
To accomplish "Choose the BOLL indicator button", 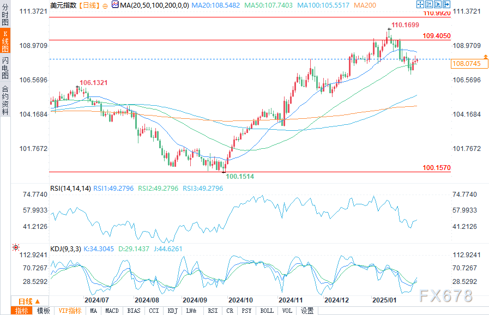I will pyautogui.click(x=267, y=311).
